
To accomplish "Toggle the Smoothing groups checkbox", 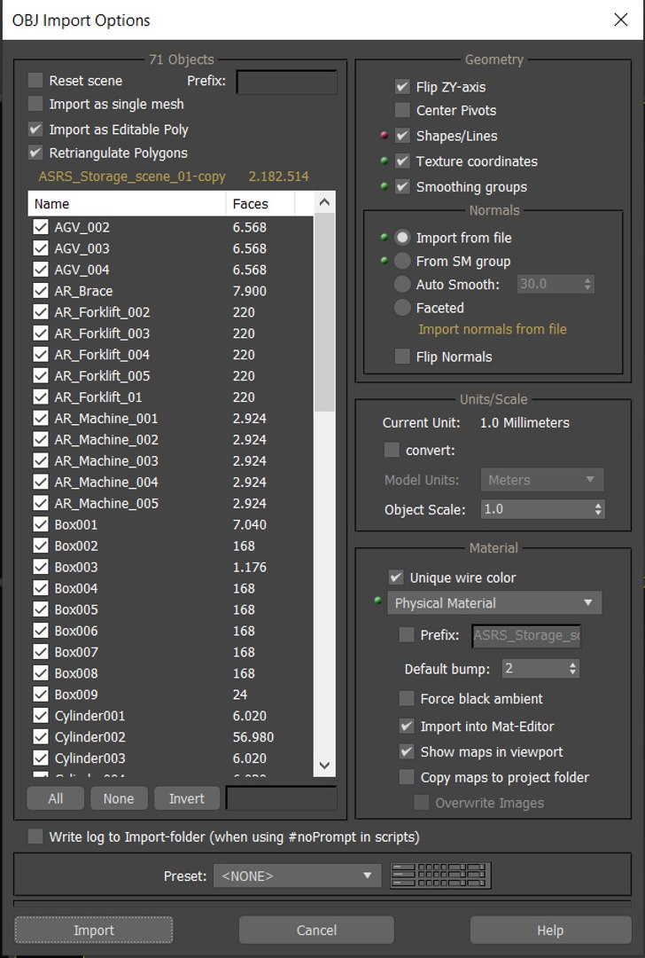I will (402, 186).
